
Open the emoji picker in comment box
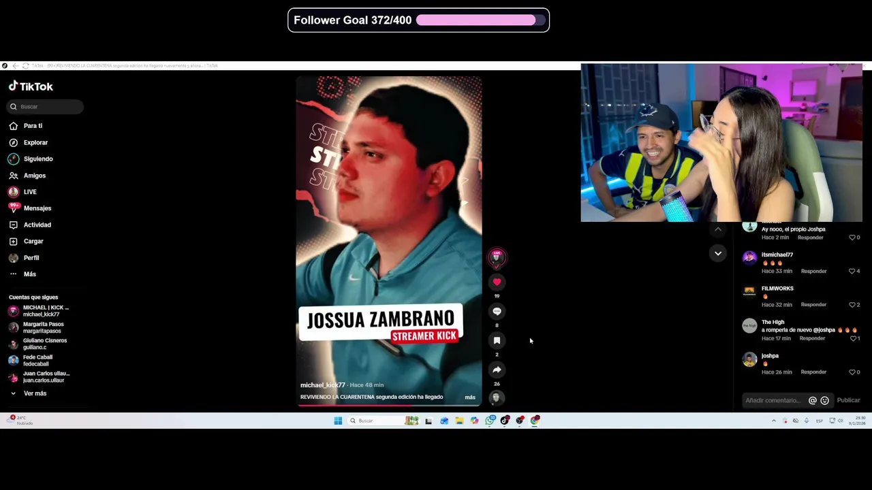pyautogui.click(x=824, y=400)
